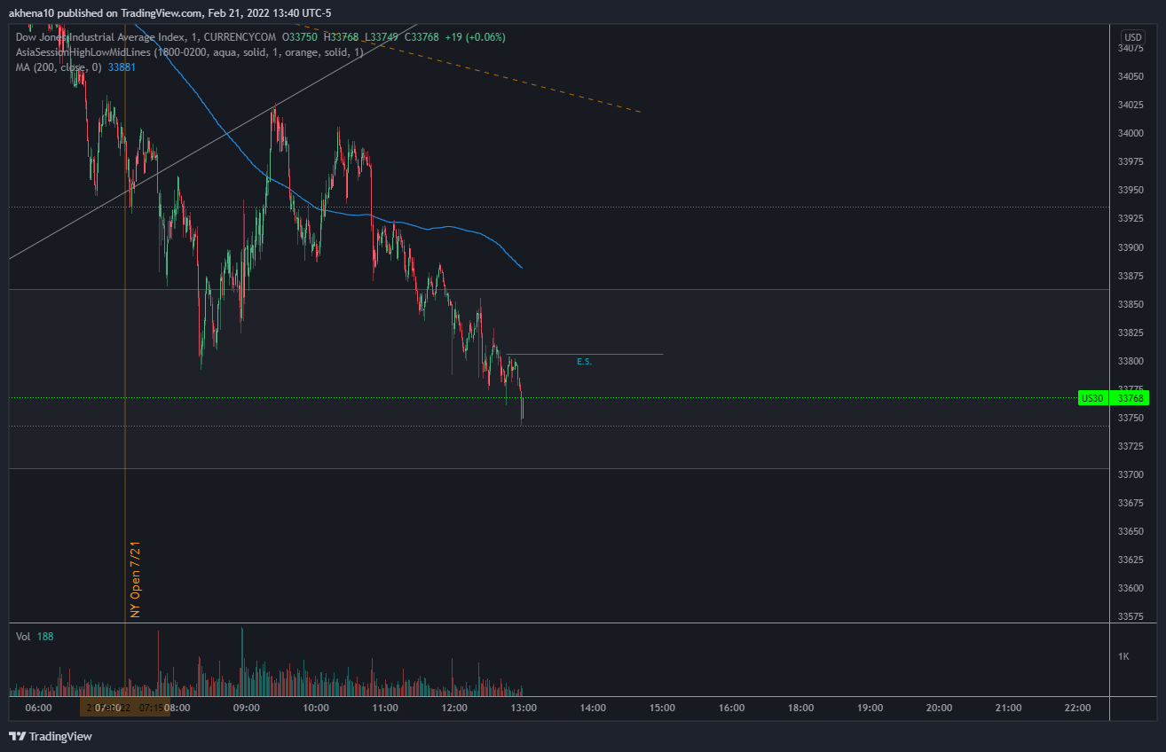Click the 12:00 time axis label
1166x752 pixels.
453,708
